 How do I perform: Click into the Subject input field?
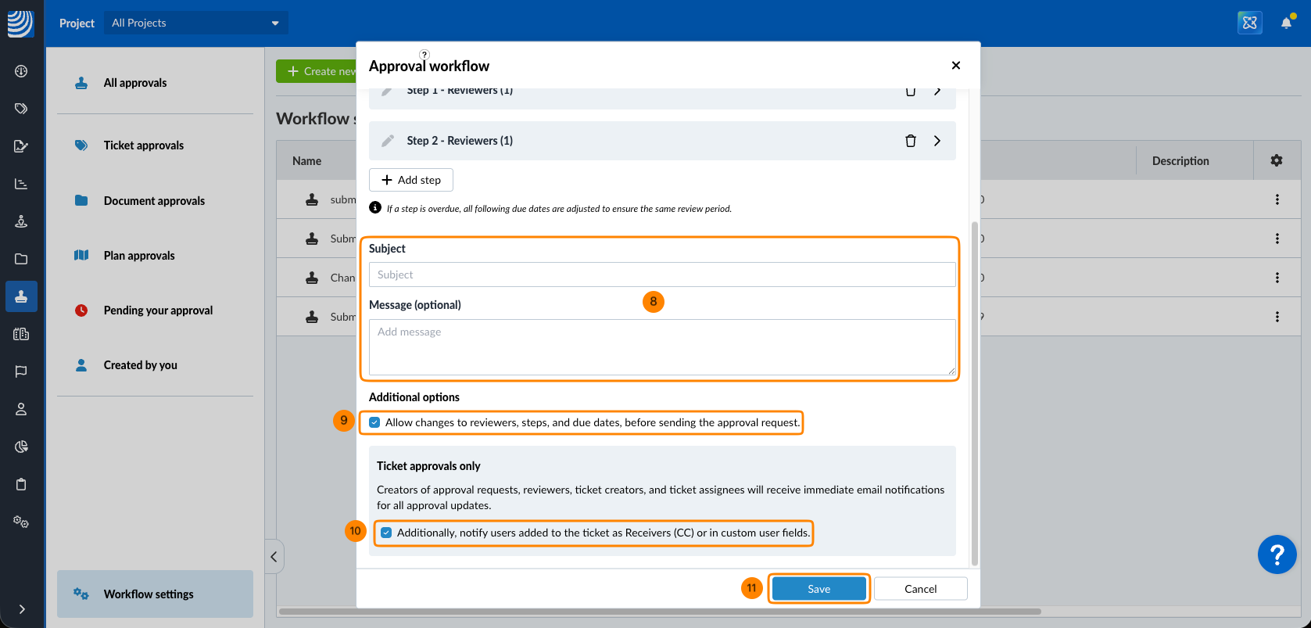[661, 275]
